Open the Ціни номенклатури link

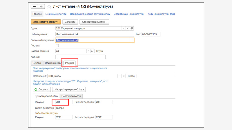56,14
